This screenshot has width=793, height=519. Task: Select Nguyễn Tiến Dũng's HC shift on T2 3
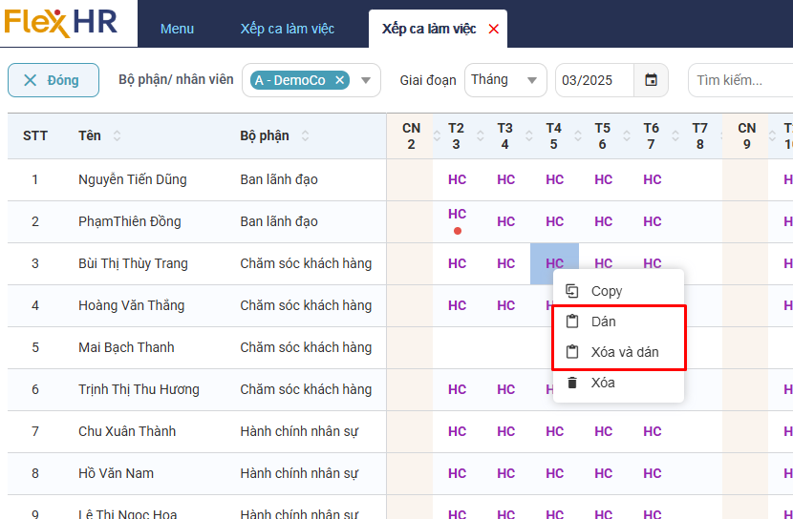(458, 179)
